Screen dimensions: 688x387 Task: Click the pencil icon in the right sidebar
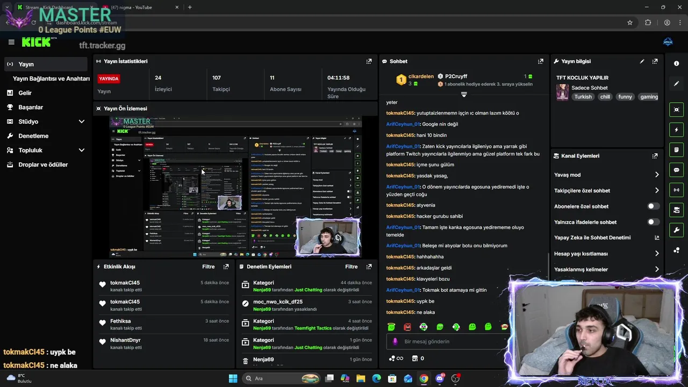pos(676,84)
